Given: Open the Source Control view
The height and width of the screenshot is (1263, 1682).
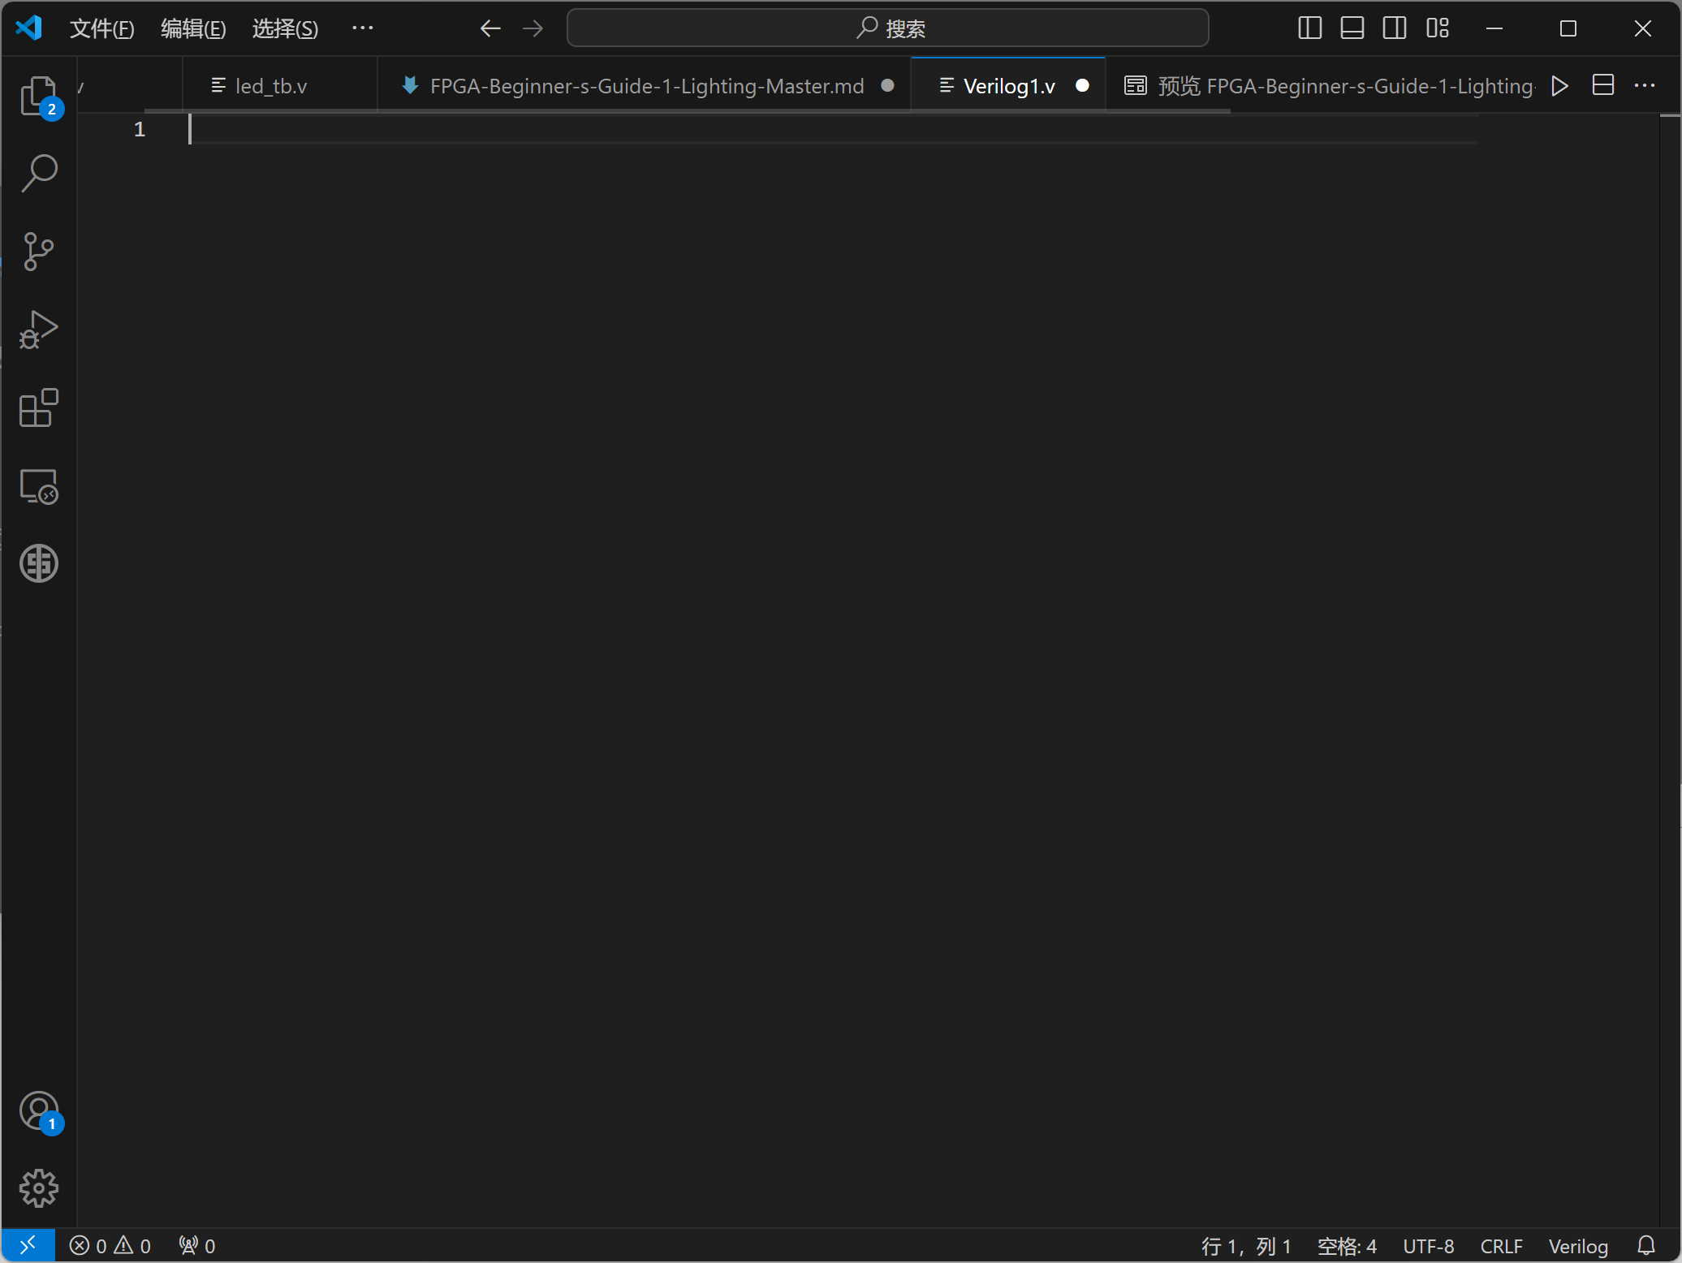Looking at the screenshot, I should click(38, 252).
